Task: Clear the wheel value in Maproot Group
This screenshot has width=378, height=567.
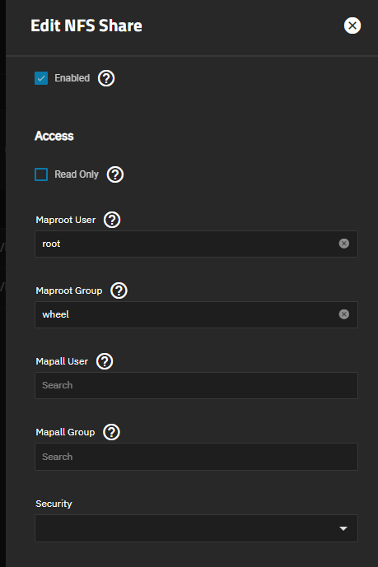Action: 343,314
